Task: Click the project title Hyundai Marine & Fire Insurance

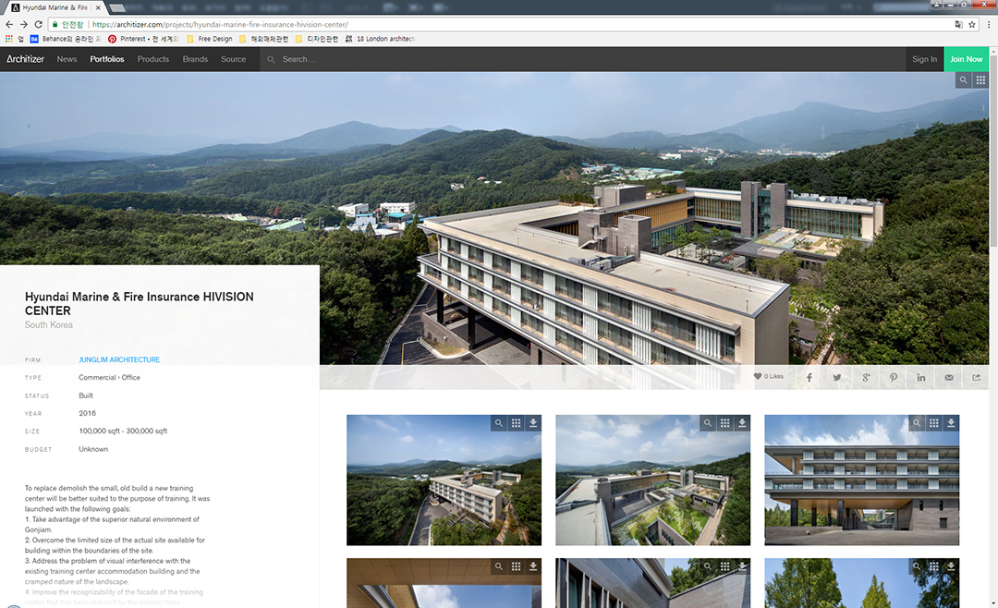Action: click(x=139, y=304)
